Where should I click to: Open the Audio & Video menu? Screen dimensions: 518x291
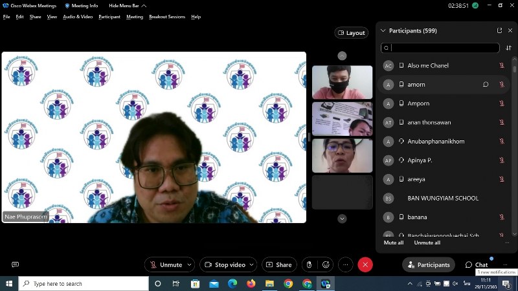(x=78, y=17)
